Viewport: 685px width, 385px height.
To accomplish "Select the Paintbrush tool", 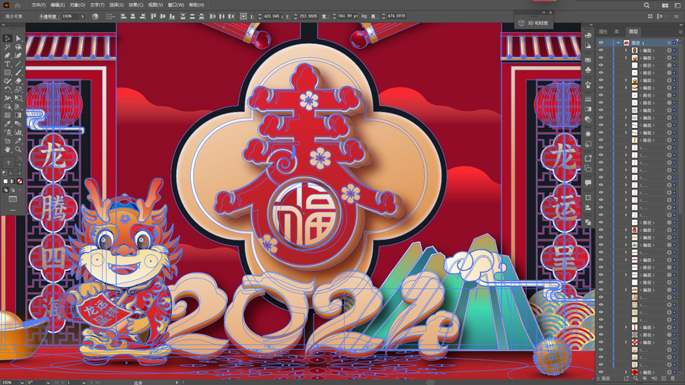I will click(x=18, y=72).
